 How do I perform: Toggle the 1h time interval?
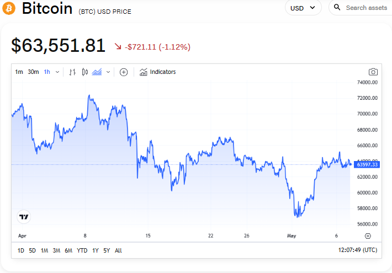(x=47, y=72)
